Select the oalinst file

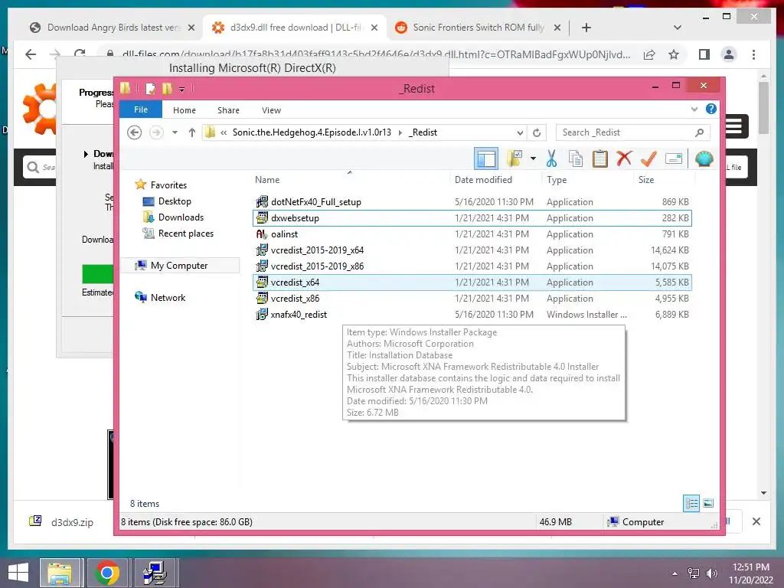(x=472, y=234)
